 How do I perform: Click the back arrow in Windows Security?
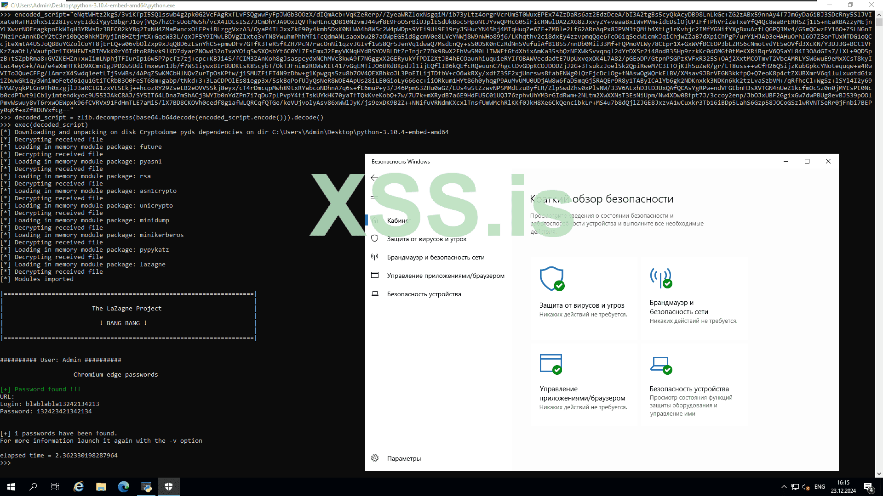pyautogui.click(x=374, y=178)
